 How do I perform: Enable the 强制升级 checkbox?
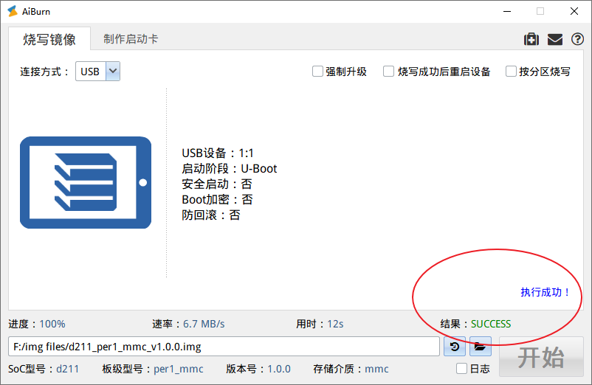[x=317, y=72]
